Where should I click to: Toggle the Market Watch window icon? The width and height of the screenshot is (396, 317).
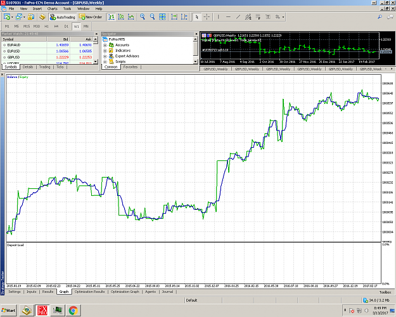tap(31, 17)
